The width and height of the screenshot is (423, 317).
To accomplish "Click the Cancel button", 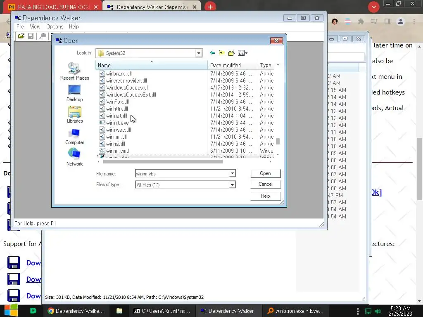I will pos(266,184).
